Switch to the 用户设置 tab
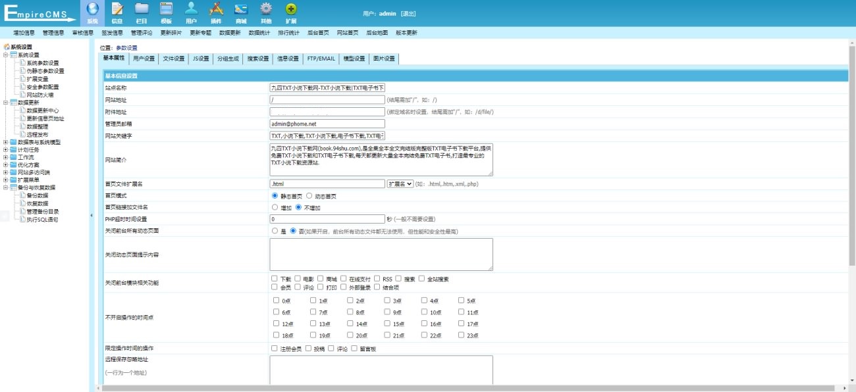Image resolution: width=856 pixels, height=392 pixels. pyautogui.click(x=144, y=59)
